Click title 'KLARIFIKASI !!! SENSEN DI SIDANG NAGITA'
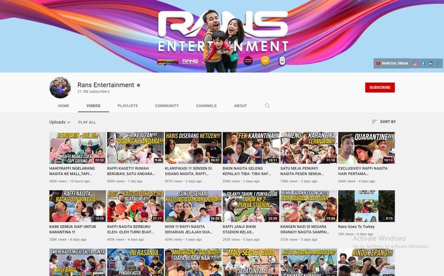The height and width of the screenshot is (276, 444). point(188,171)
